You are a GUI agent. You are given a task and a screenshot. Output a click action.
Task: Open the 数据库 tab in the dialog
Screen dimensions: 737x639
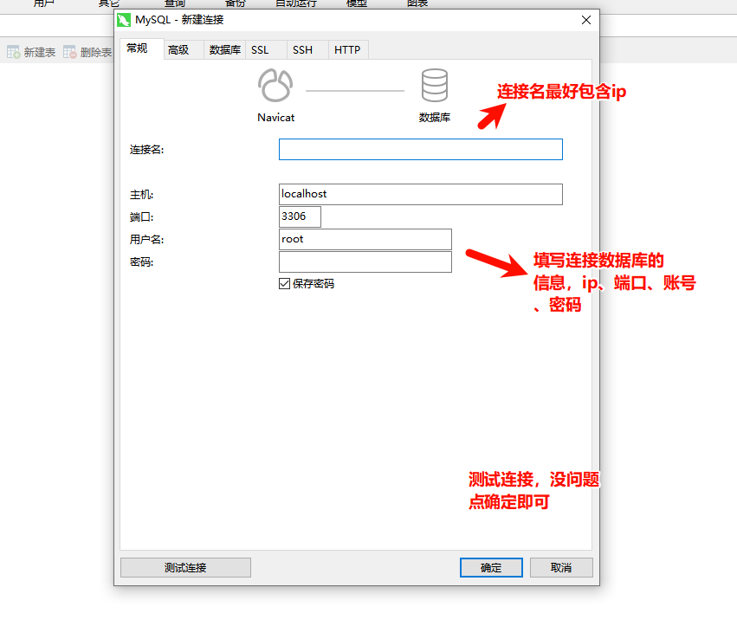pos(224,50)
